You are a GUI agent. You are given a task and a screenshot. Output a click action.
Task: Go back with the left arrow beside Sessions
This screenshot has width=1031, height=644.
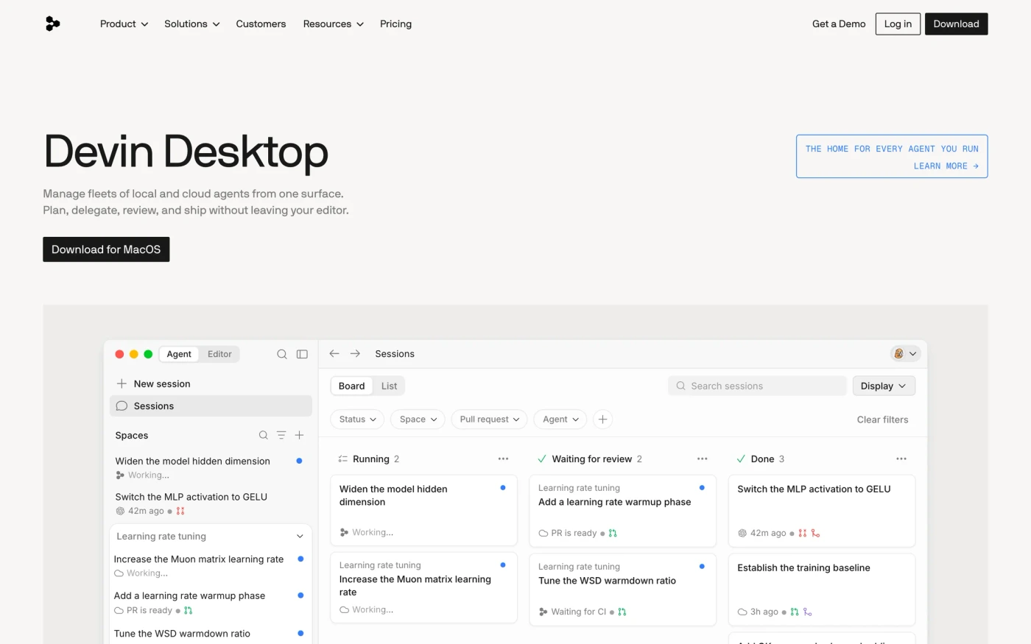(334, 354)
